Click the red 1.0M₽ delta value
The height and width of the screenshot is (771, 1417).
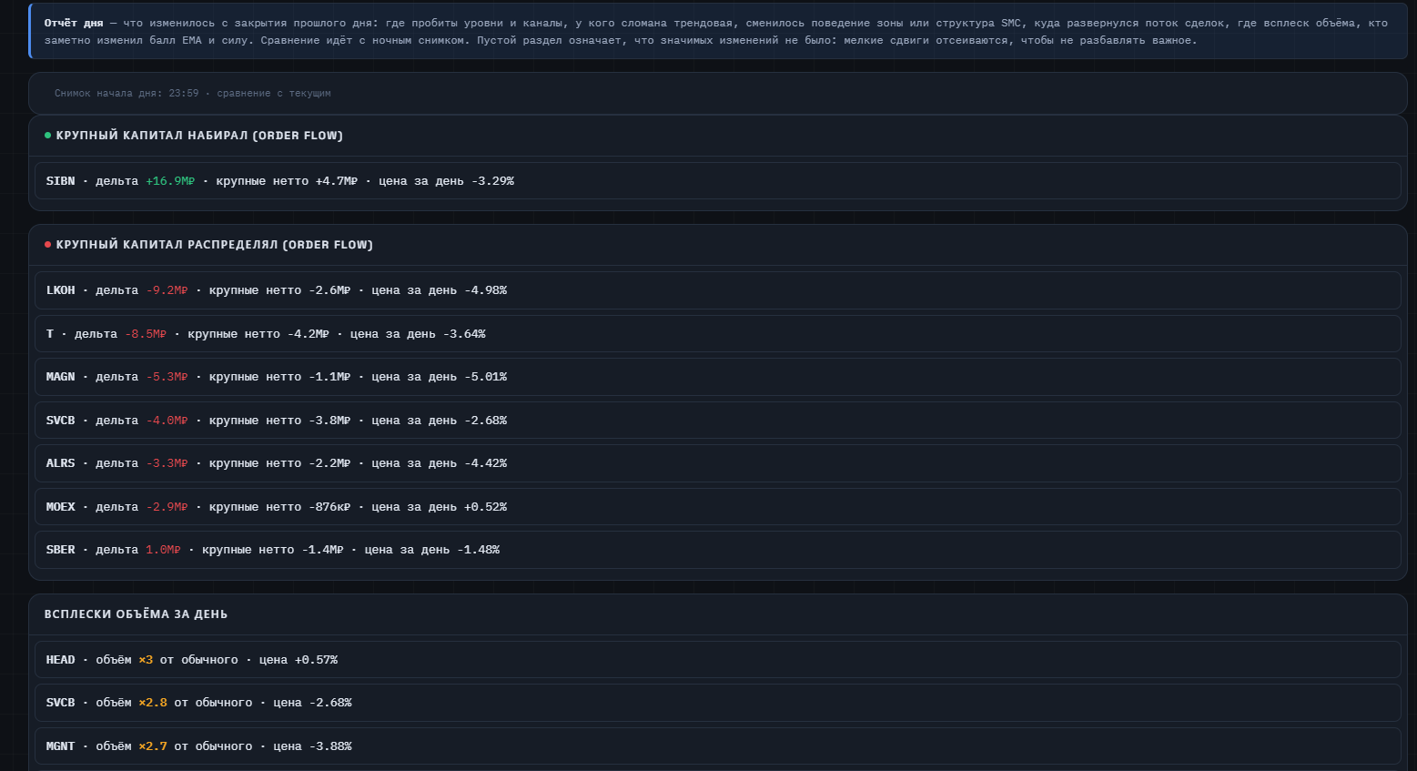[x=163, y=550]
